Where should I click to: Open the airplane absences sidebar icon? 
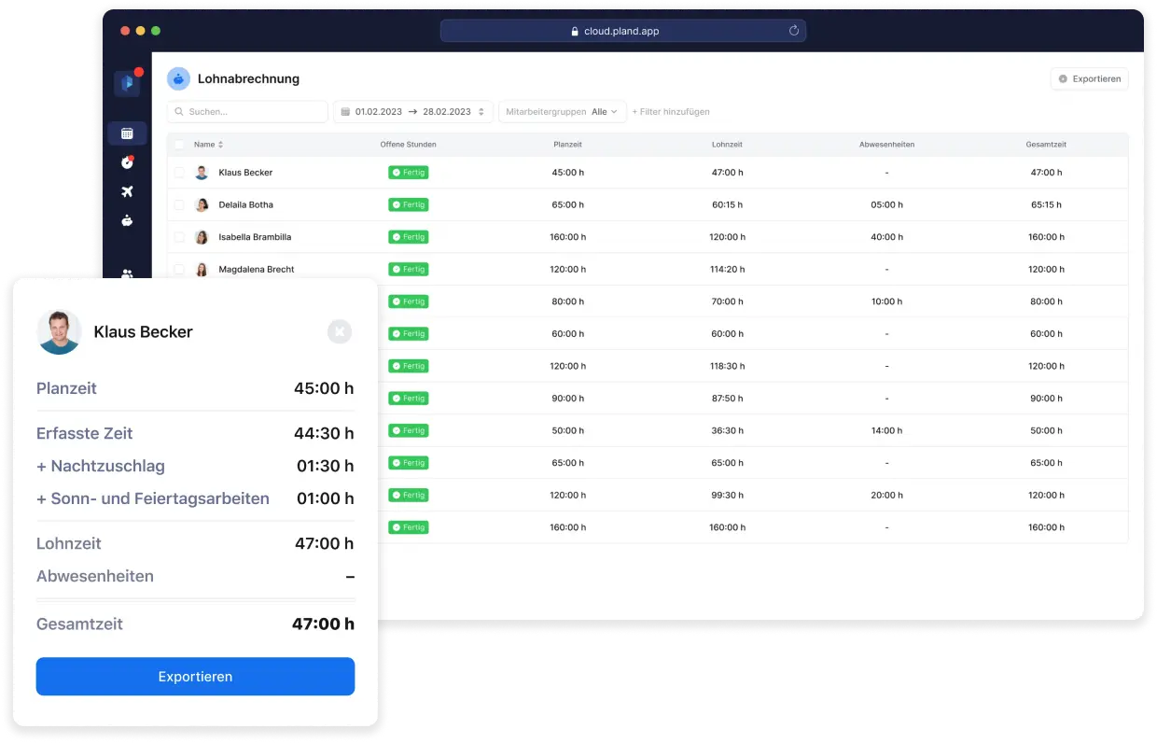click(x=127, y=191)
